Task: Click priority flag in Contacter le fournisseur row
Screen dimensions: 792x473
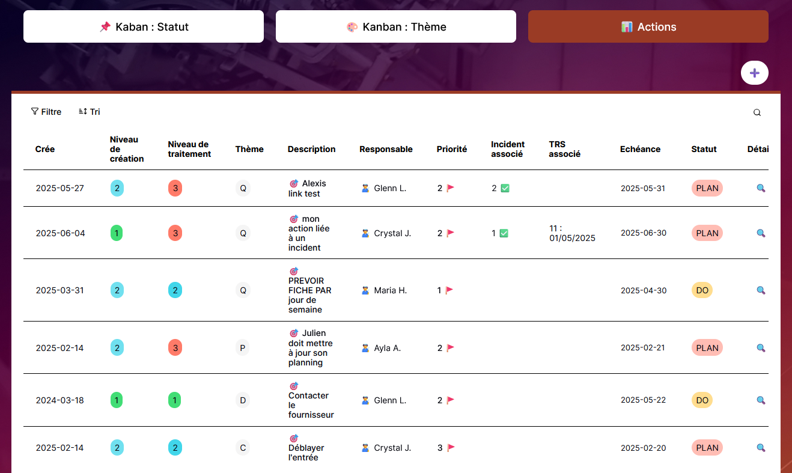Action: (451, 400)
